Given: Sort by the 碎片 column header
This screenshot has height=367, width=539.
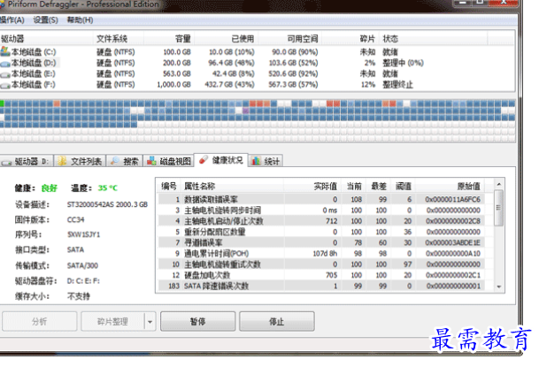Looking at the screenshot, I should [x=350, y=39].
